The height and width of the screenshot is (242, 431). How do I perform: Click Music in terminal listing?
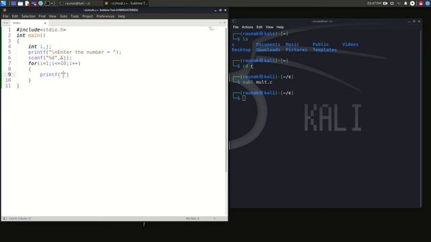[292, 44]
